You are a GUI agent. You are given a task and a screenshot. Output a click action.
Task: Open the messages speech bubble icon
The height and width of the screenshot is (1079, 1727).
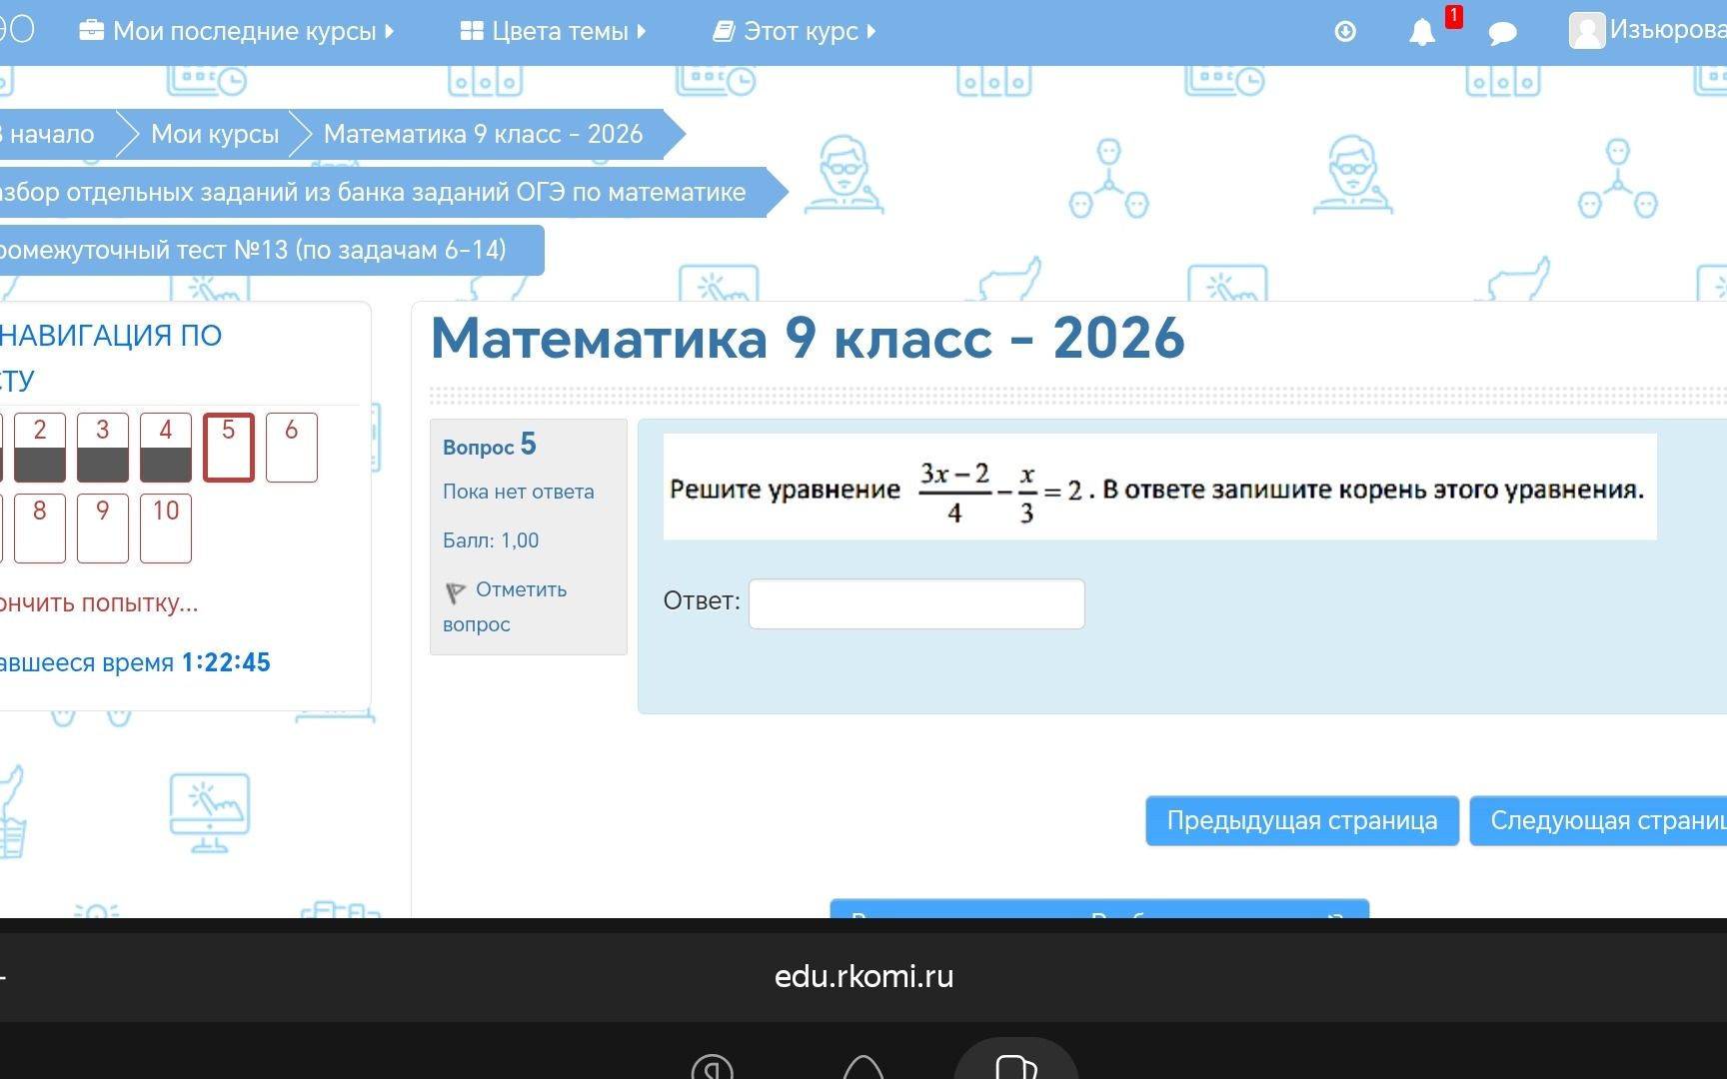point(1502,33)
